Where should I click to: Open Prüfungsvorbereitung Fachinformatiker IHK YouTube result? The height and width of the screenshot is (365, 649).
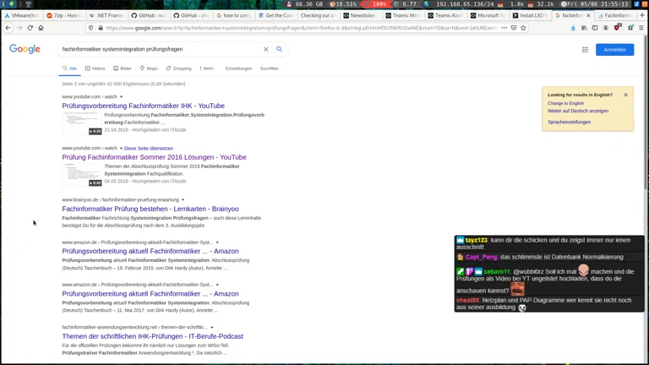(143, 106)
